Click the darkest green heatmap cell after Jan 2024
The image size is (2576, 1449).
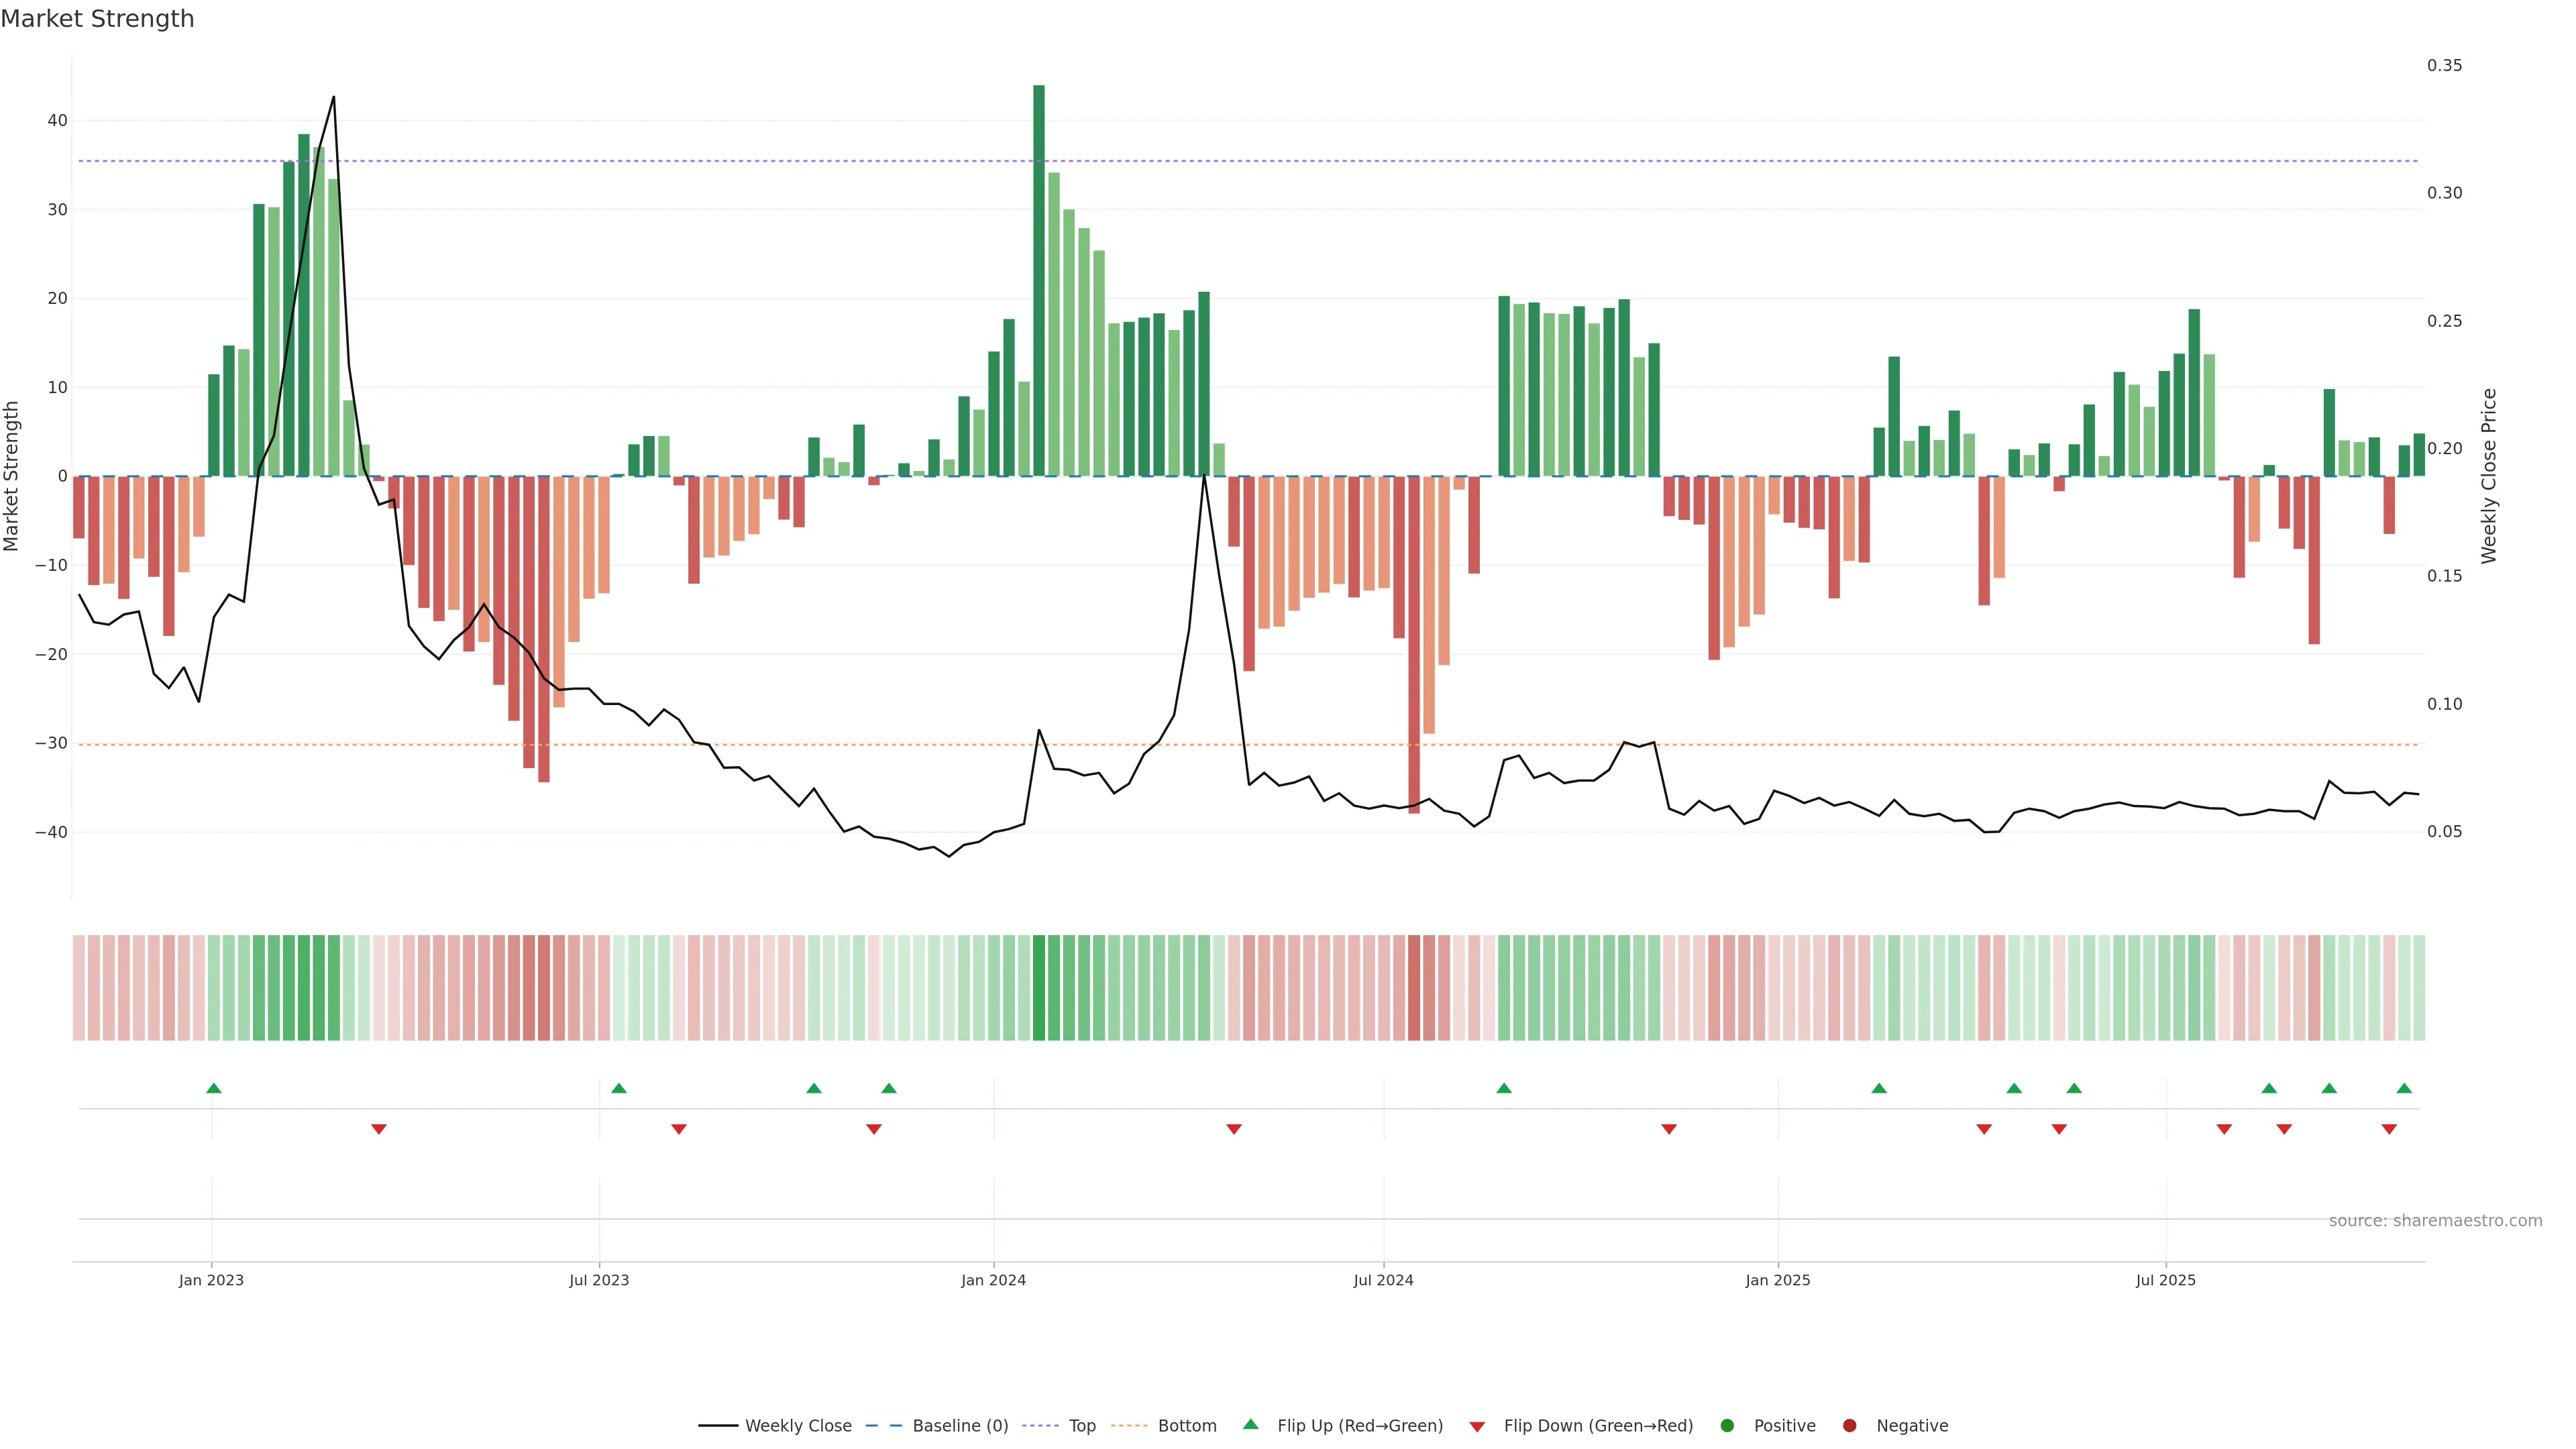1039,987
